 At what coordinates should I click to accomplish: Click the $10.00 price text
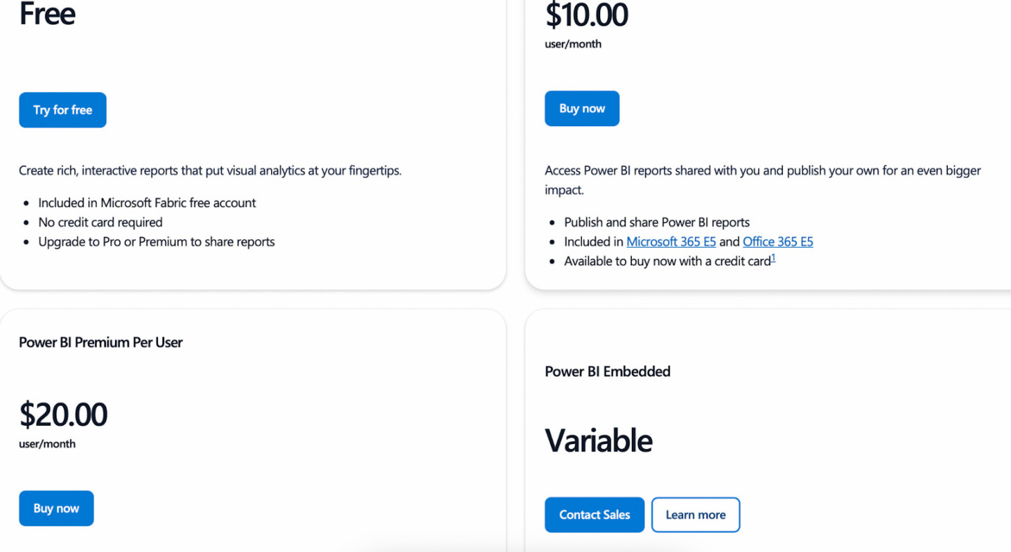click(x=586, y=15)
